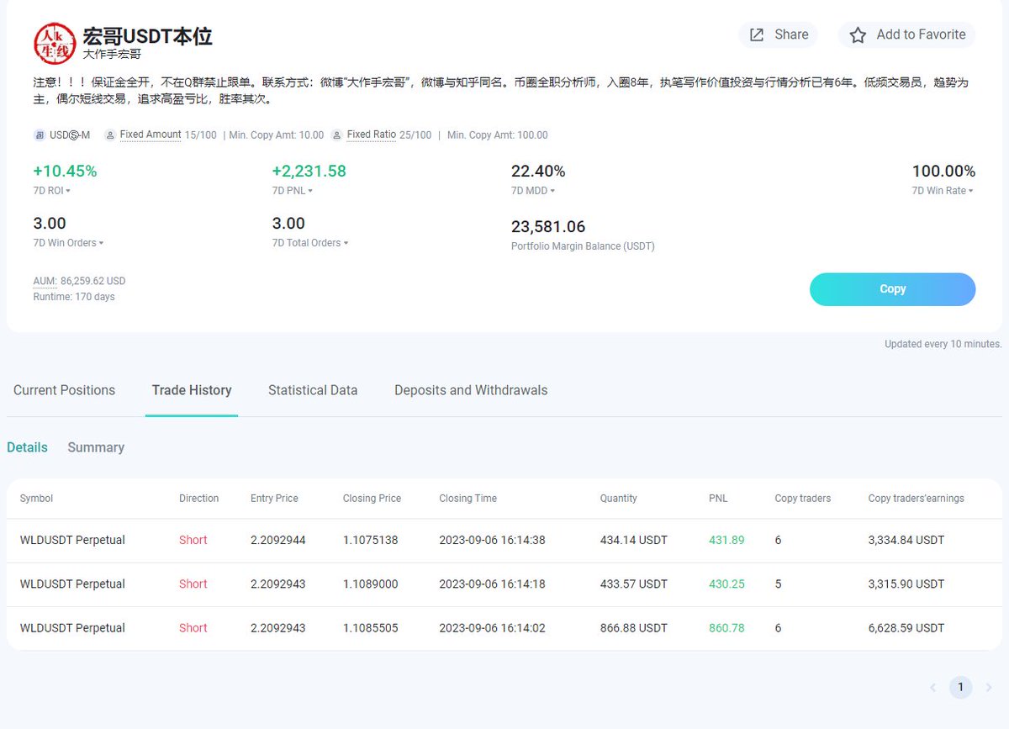
Task: Click the Fixed Amount person icon
Action: (110, 135)
